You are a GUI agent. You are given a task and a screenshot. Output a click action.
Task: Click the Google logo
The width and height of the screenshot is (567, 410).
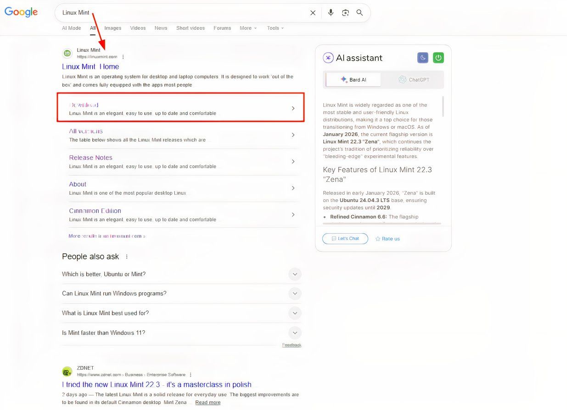21,12
